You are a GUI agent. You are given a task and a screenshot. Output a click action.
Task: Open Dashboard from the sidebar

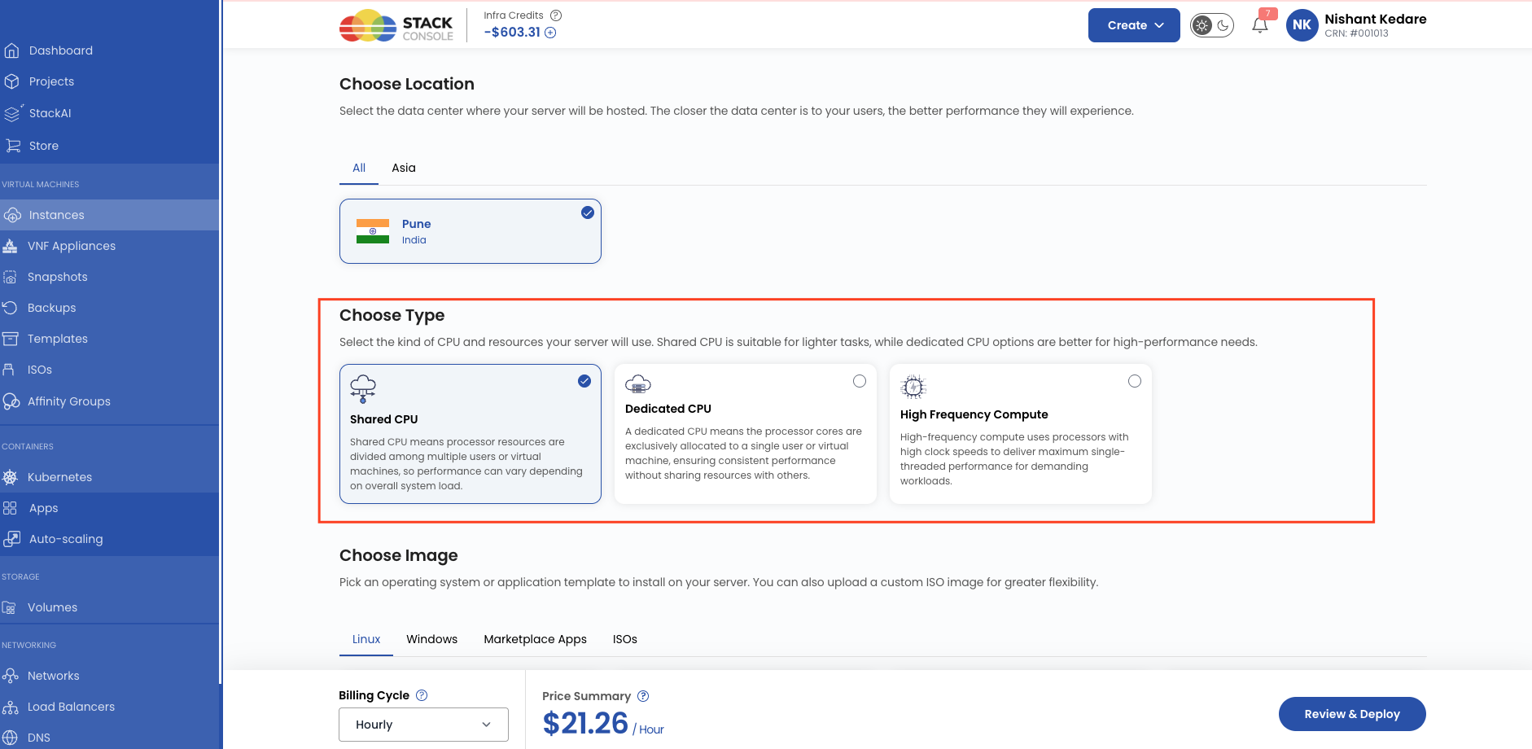pos(60,50)
